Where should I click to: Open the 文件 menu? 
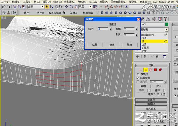click(5, 2)
